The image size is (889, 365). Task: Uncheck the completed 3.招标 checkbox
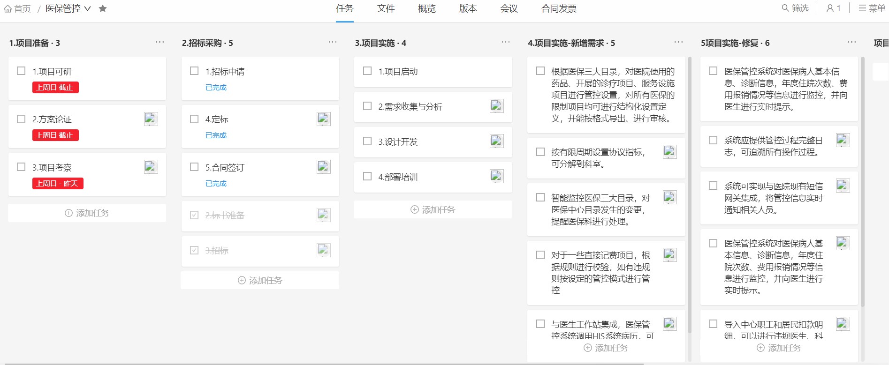(x=194, y=250)
